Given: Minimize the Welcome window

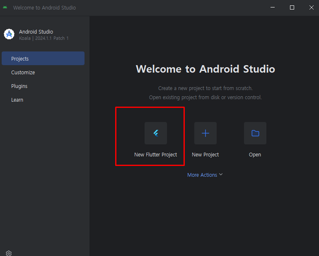Looking at the screenshot, I should point(273,7).
